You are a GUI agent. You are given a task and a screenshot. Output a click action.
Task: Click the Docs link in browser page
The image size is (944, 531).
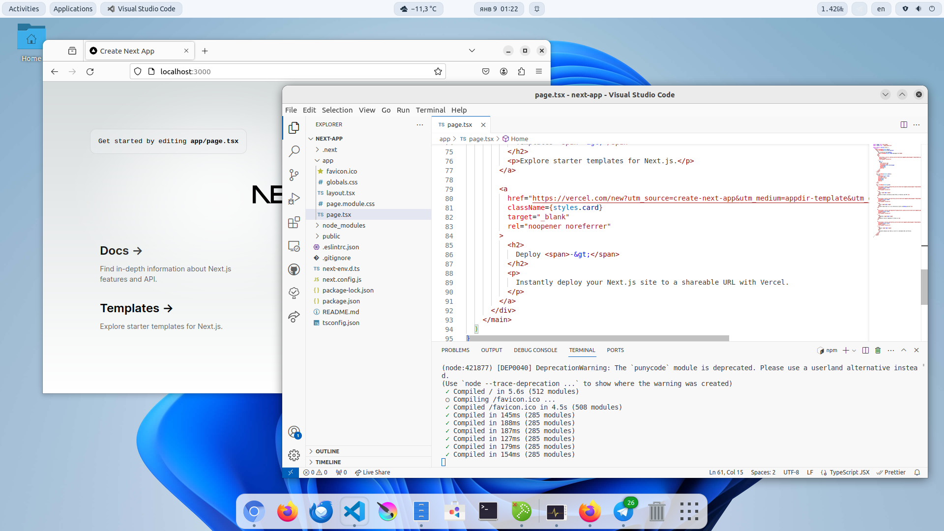point(121,251)
